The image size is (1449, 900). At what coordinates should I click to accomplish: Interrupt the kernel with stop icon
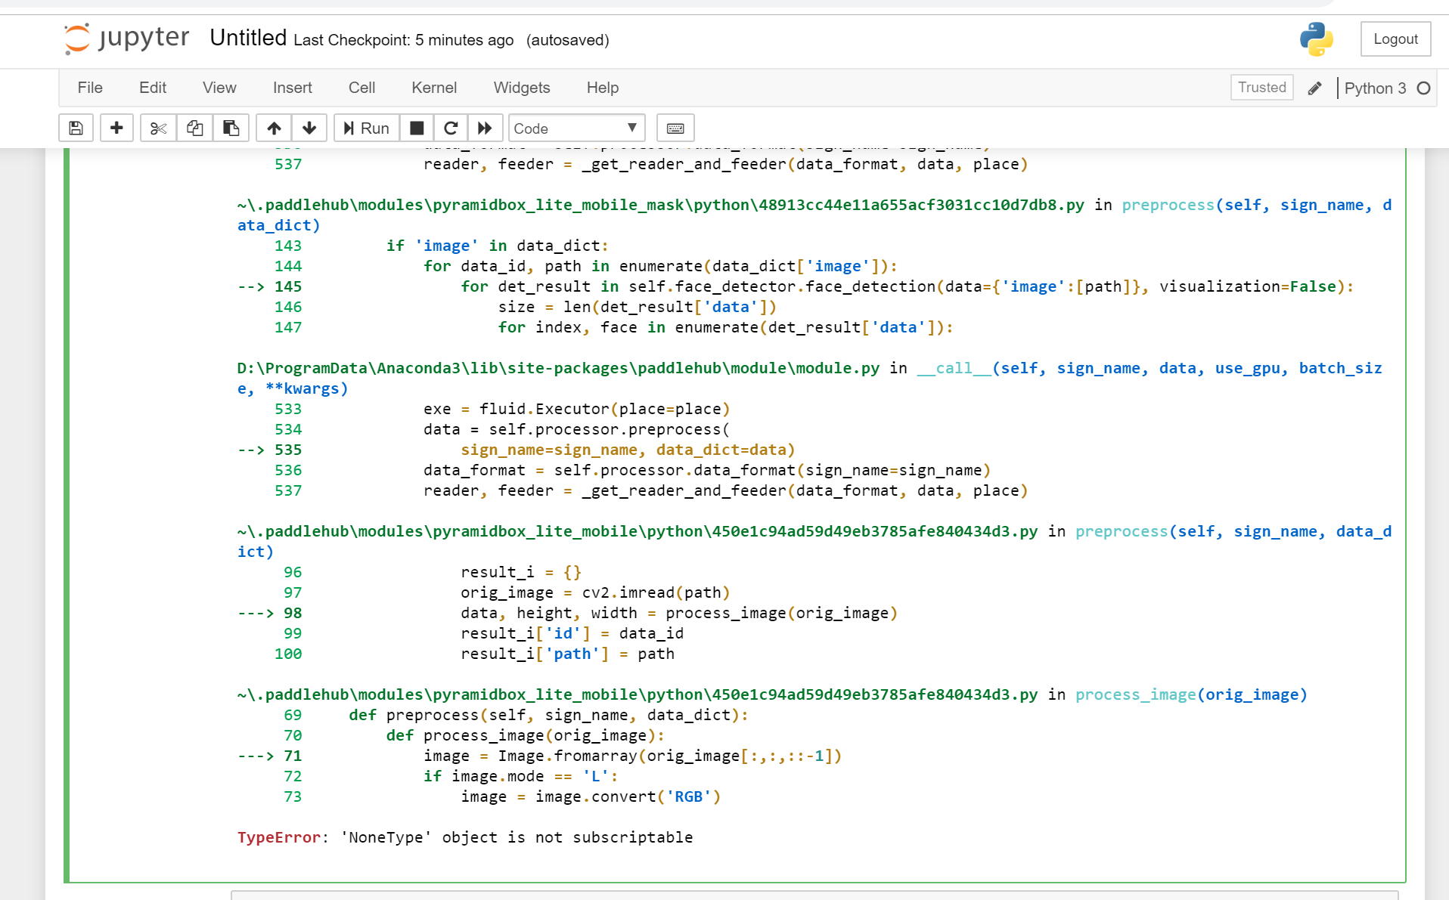(417, 128)
